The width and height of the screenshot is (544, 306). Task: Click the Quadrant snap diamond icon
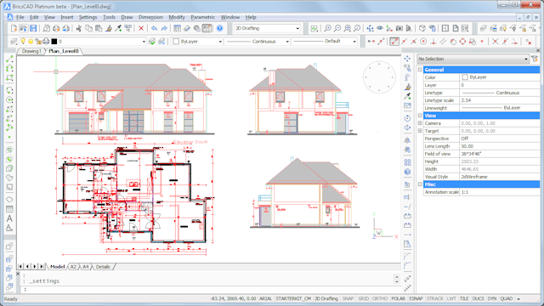(x=462, y=42)
